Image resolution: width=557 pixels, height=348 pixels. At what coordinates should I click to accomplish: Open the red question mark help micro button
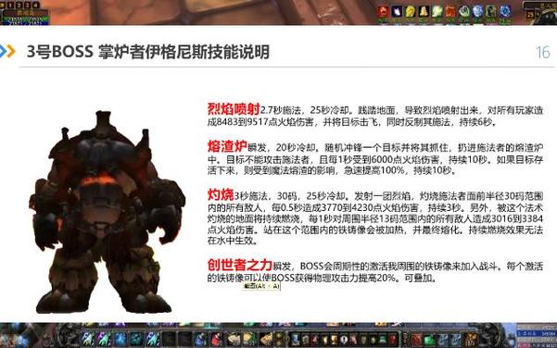(x=393, y=340)
